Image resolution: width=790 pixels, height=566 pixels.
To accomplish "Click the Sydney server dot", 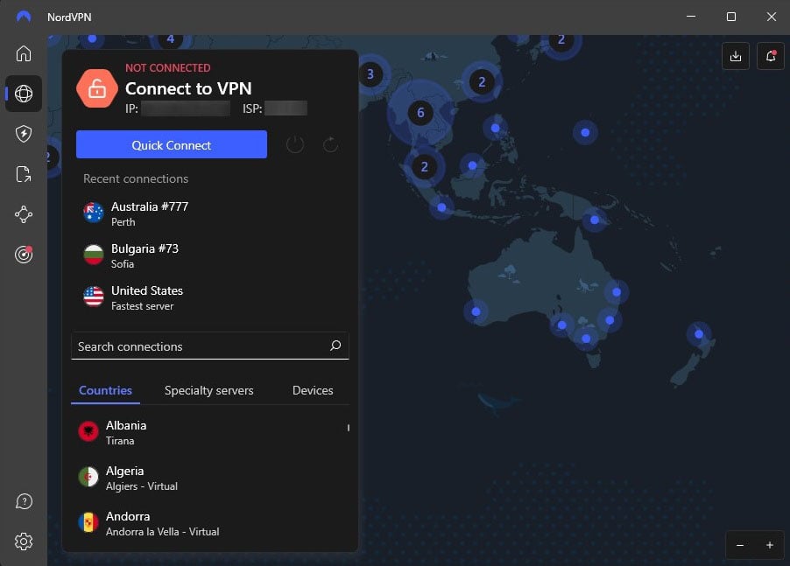I will click(x=610, y=320).
